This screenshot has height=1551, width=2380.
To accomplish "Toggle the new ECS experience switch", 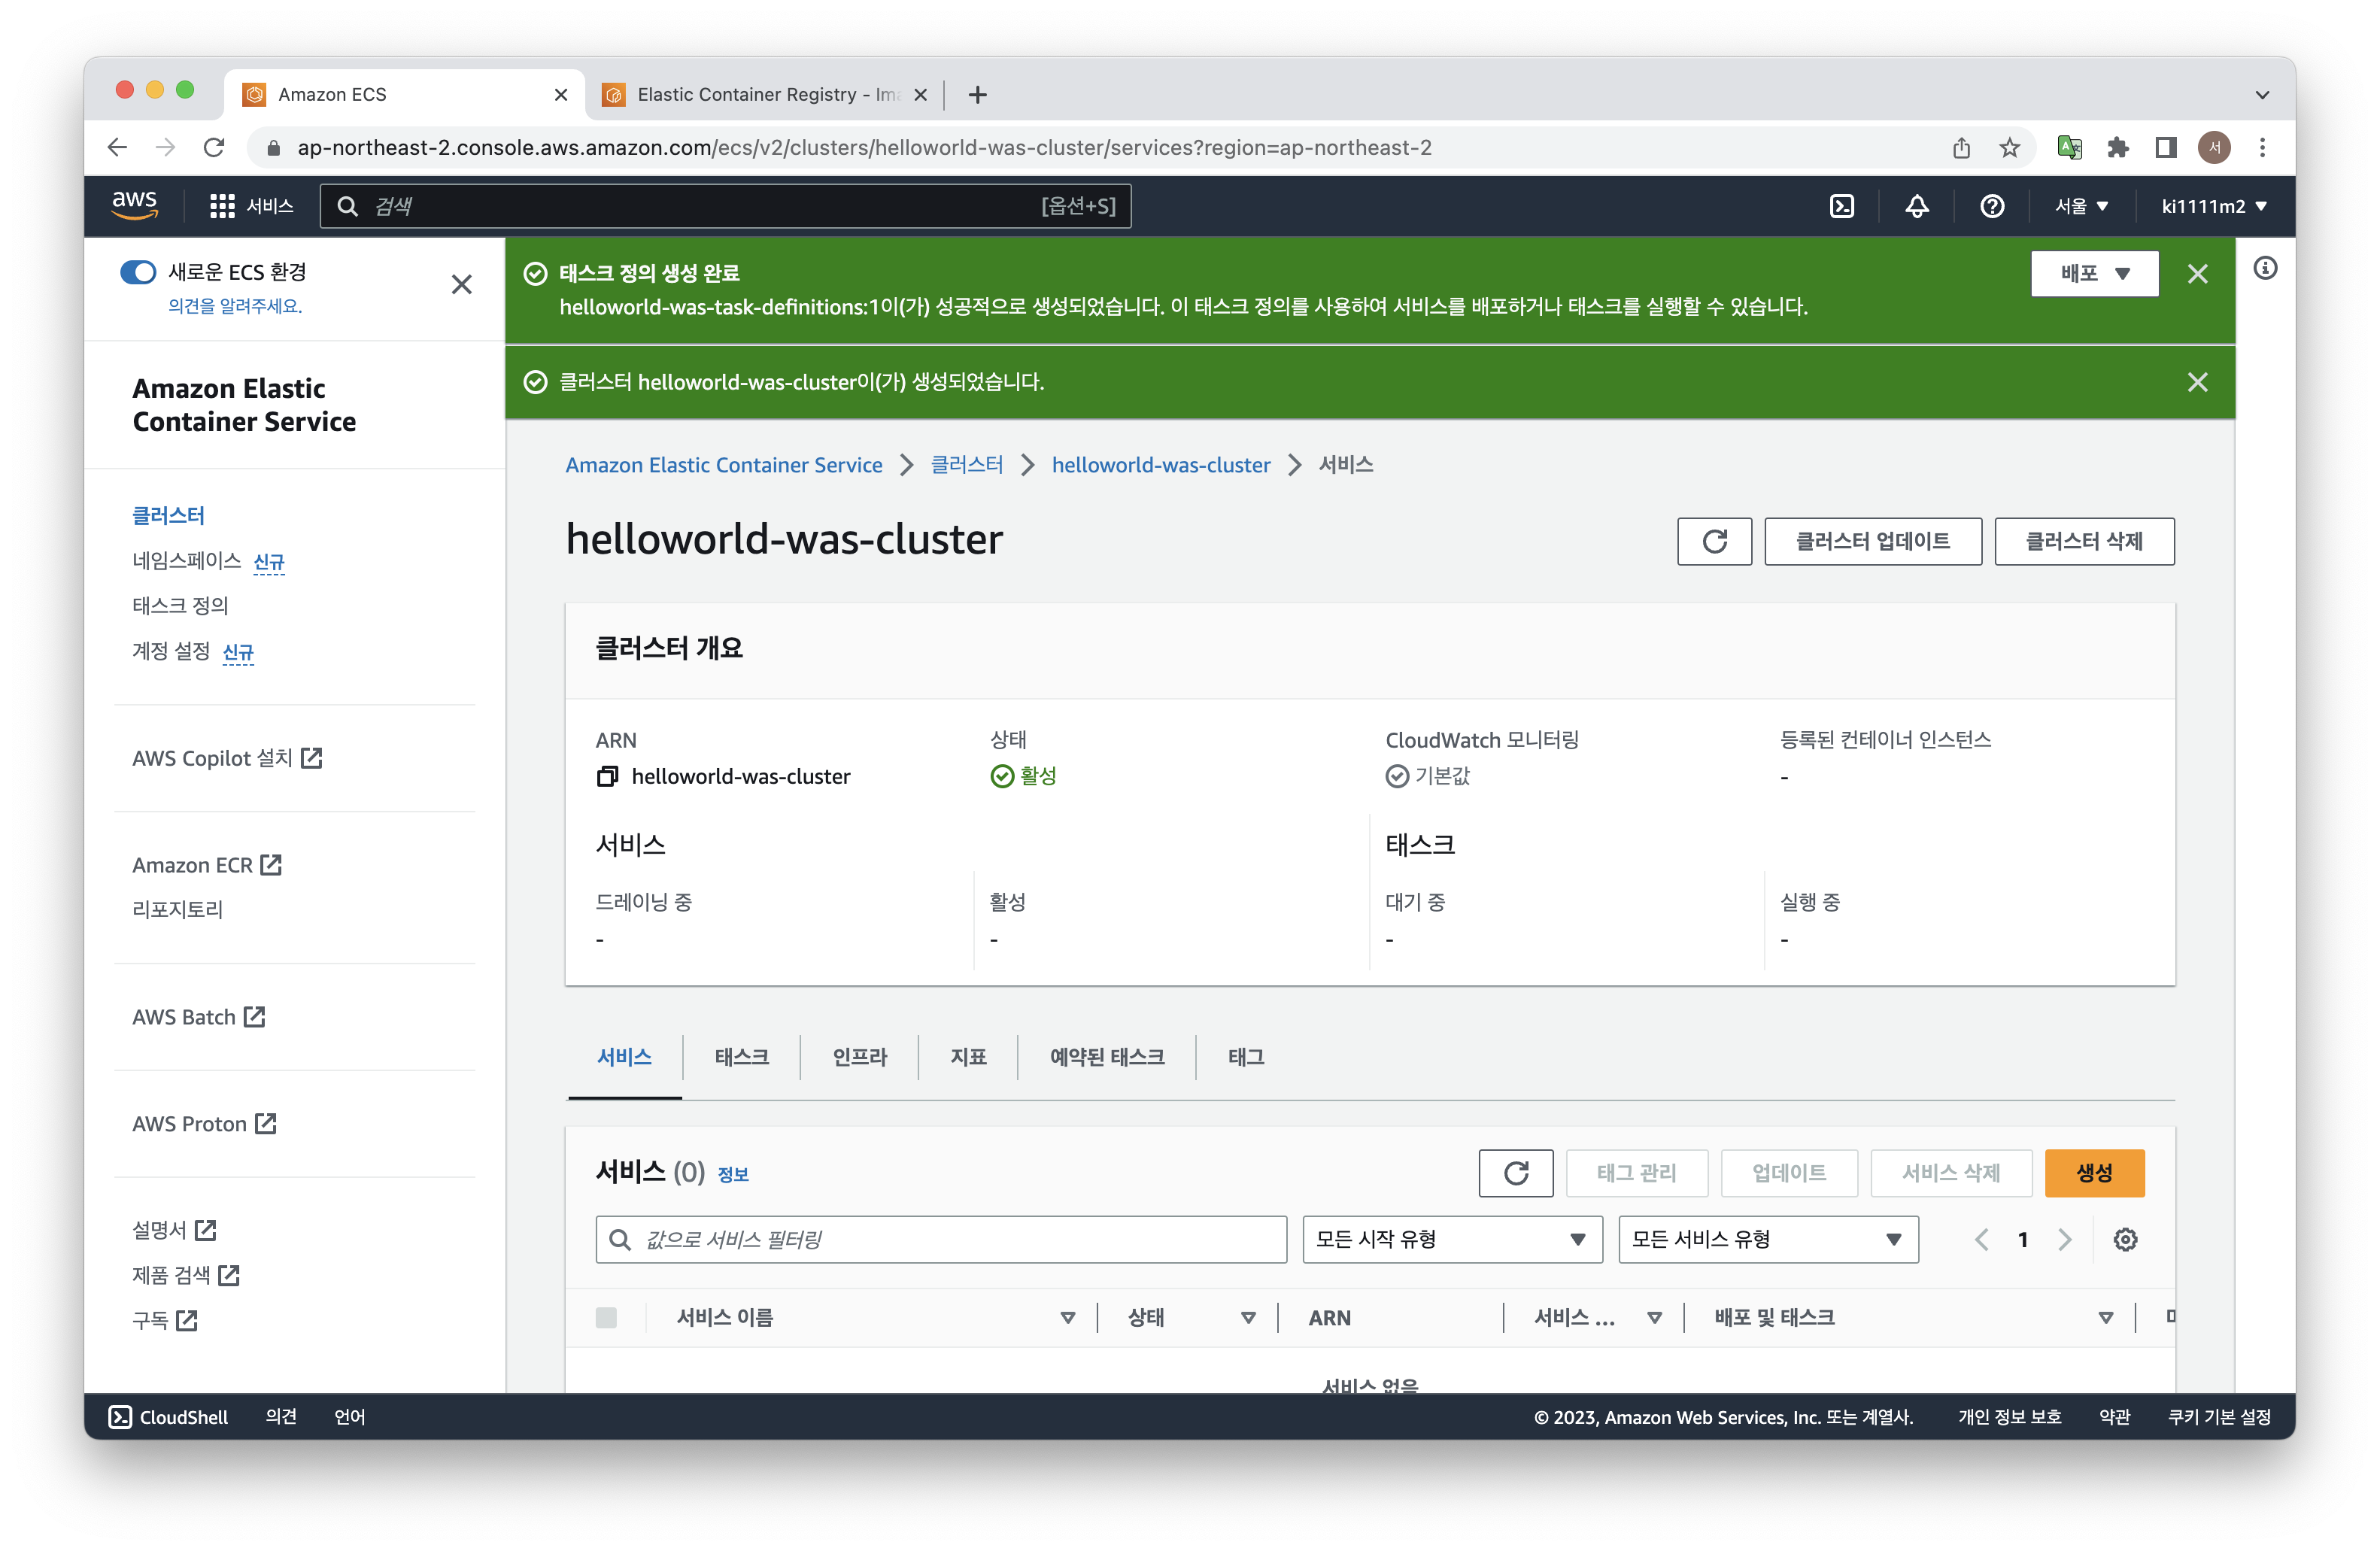I will pyautogui.click(x=138, y=272).
